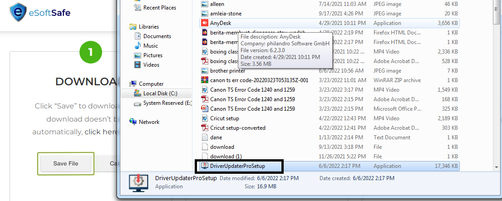The height and width of the screenshot is (201, 502).
Task: Open the Documents library
Action: tap(157, 36)
